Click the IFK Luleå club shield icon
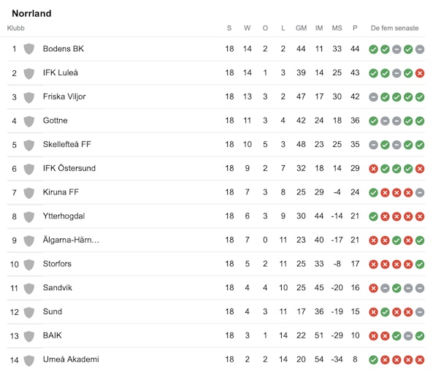The width and height of the screenshot is (433, 372). click(x=29, y=73)
